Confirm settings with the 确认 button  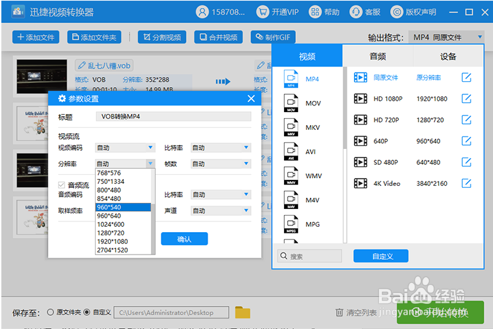click(x=185, y=239)
